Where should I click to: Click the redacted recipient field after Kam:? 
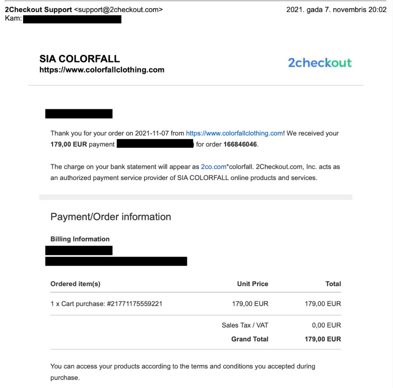72,19
